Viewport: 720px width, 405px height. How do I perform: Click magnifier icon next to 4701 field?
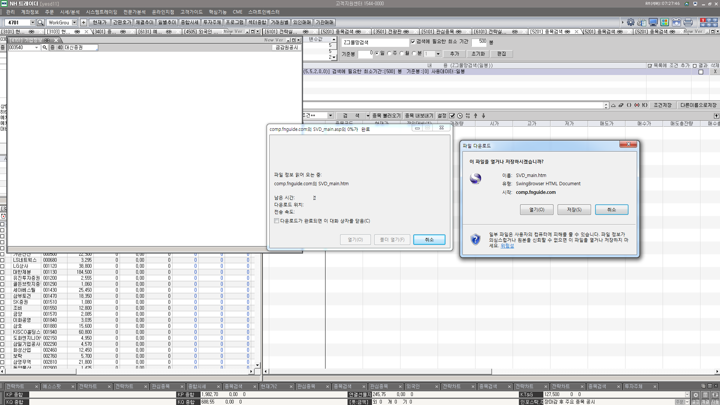pos(41,22)
